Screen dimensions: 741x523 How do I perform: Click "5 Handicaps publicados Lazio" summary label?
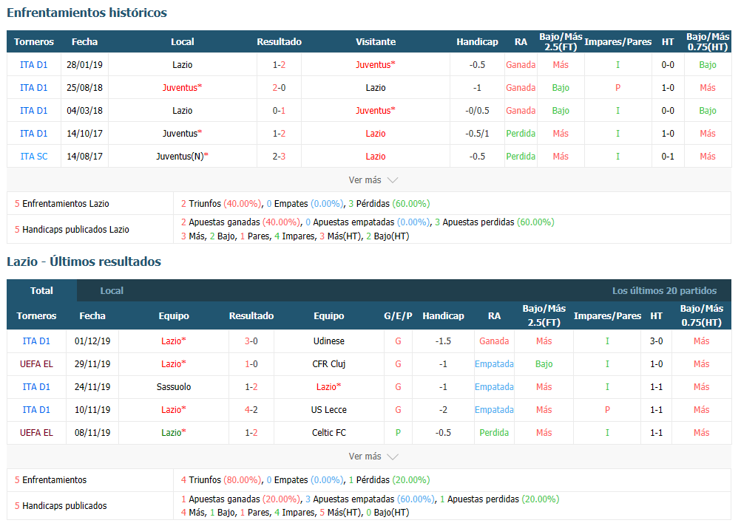point(72,230)
